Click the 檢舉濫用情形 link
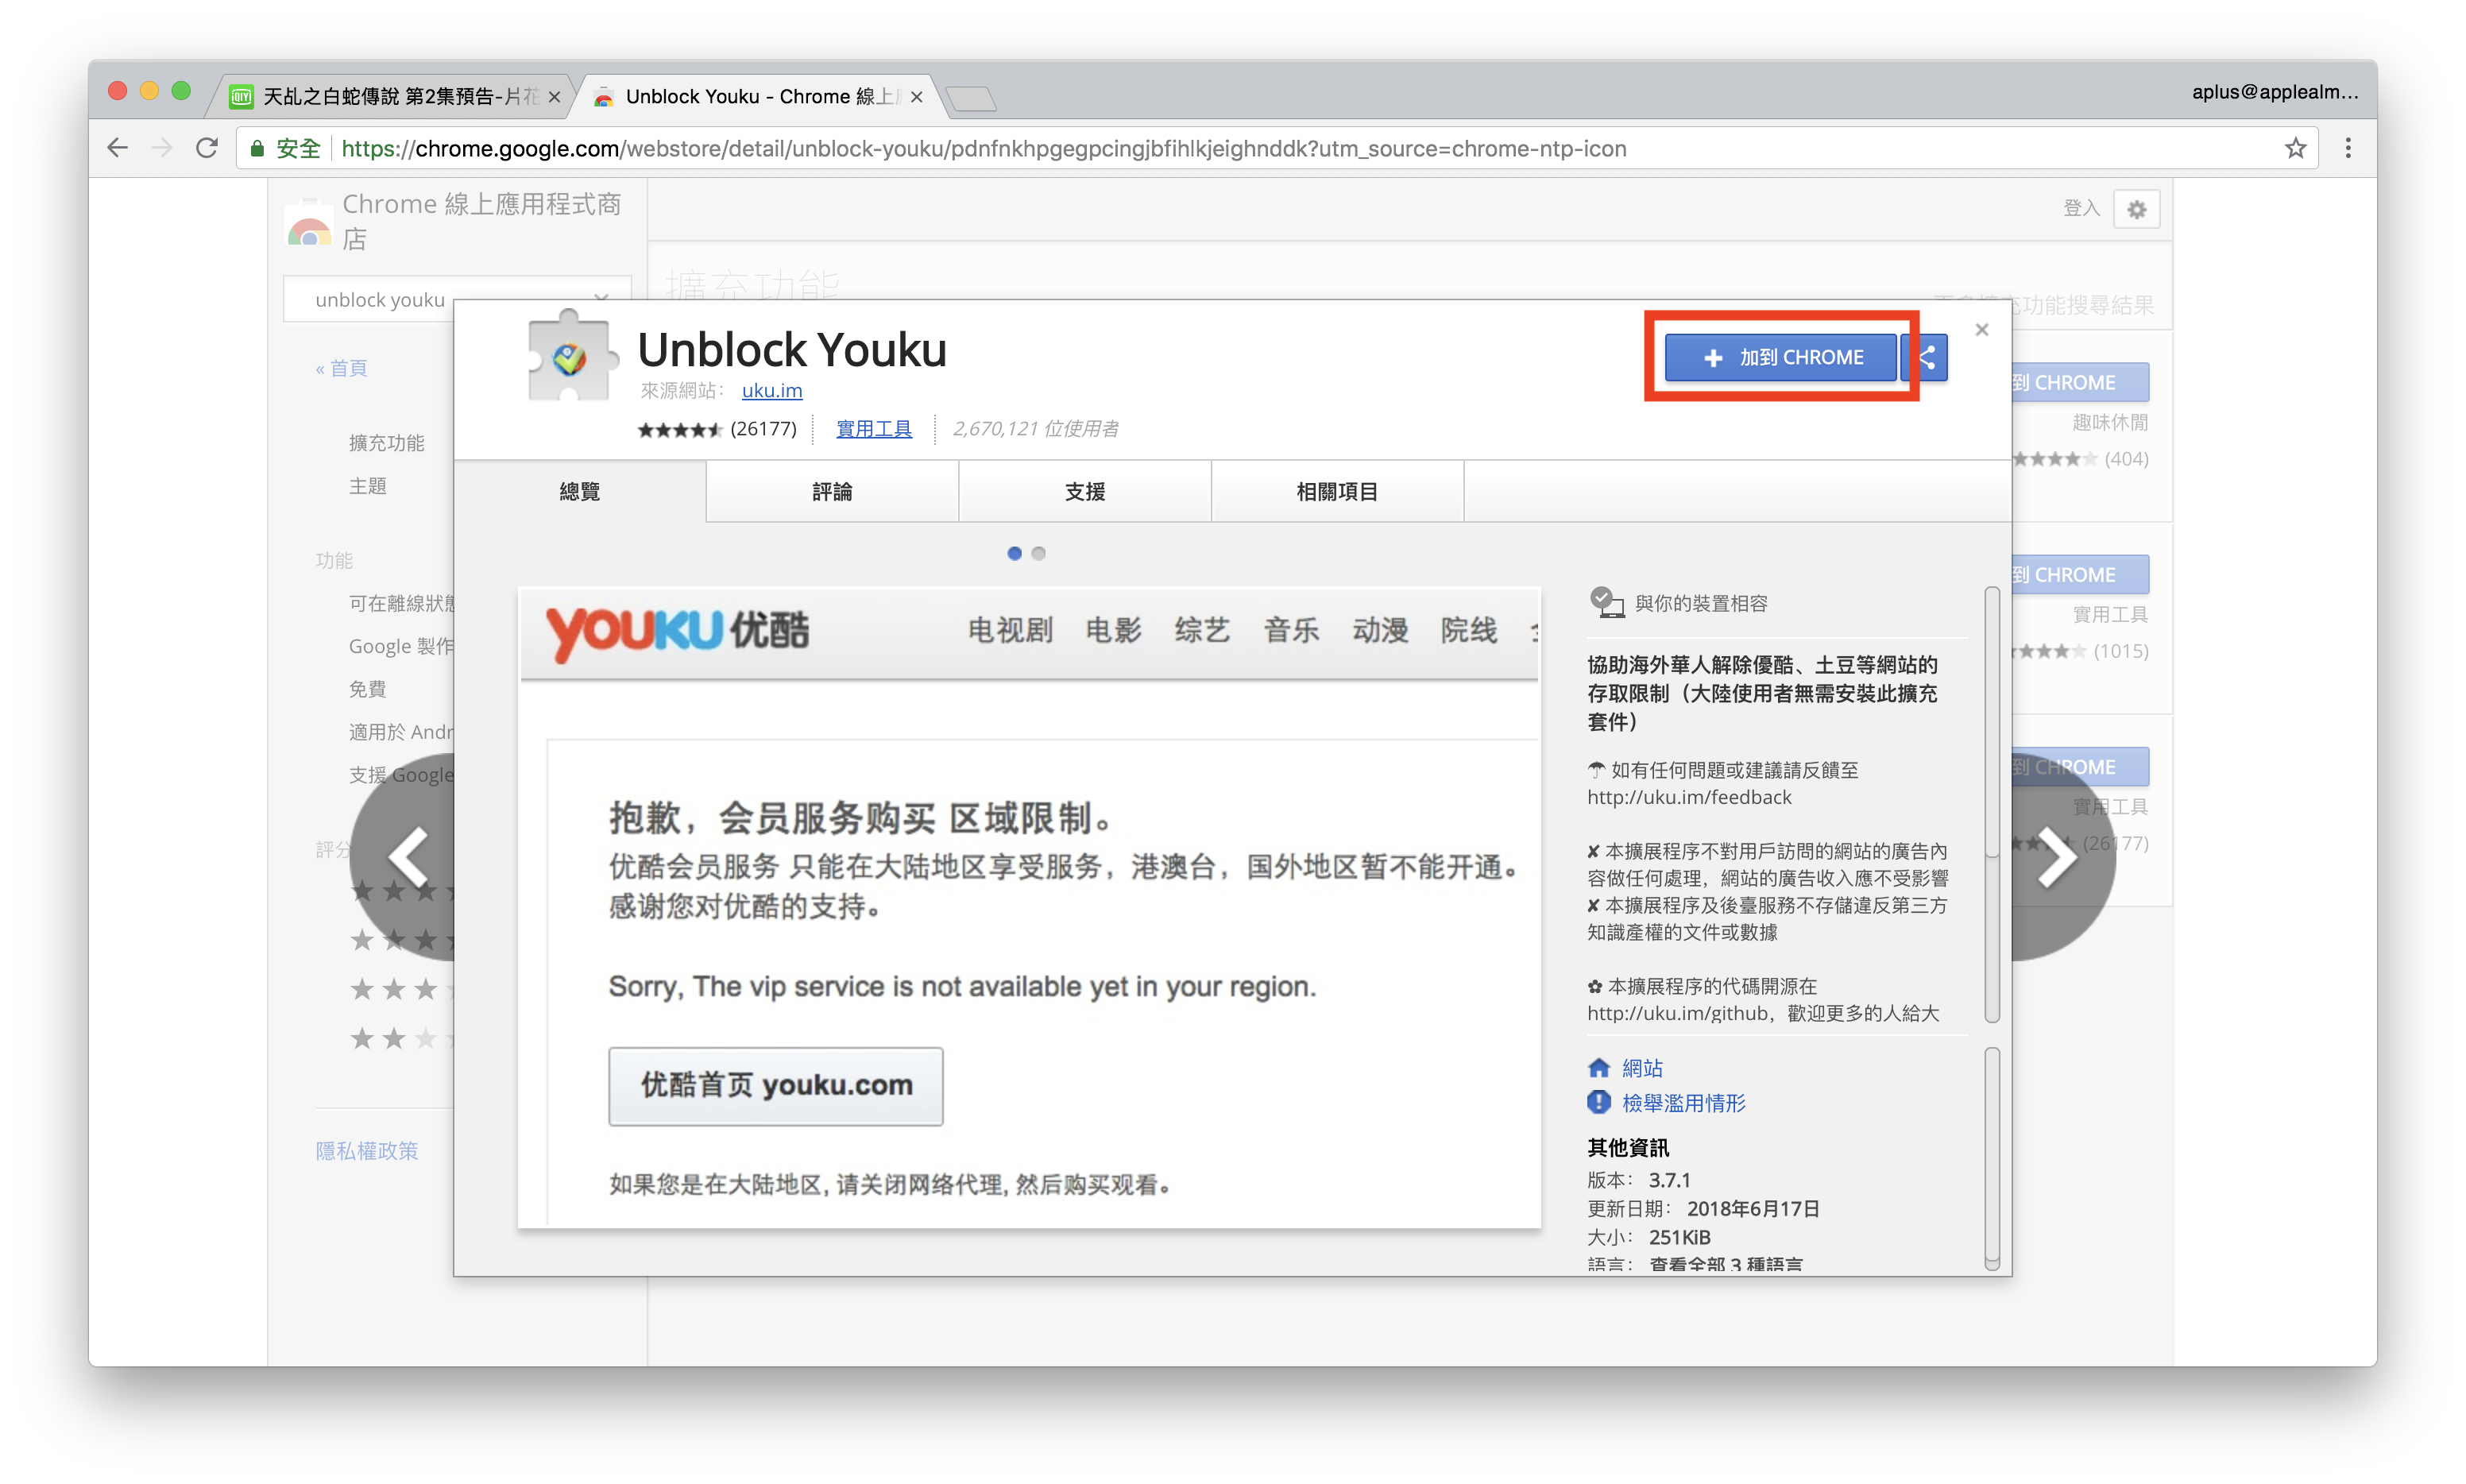This screenshot has width=2466, height=1484. tap(1683, 1102)
